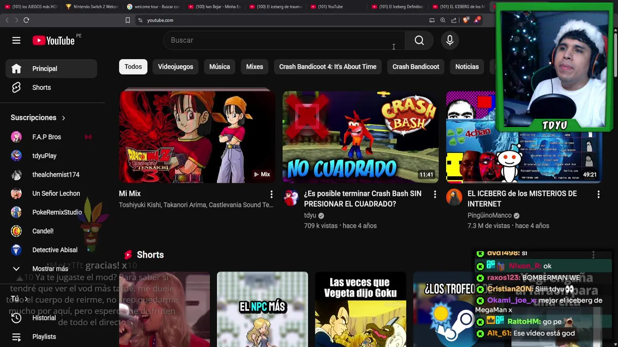Screen dimensions: 618x347
Task: Open F.A.P Bros channel avatar
Action: pos(16,137)
